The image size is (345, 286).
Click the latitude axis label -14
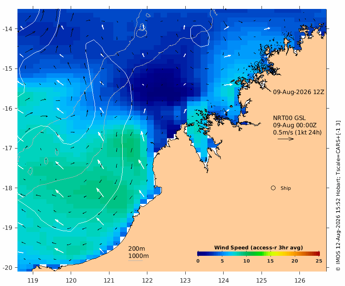[x=7, y=29]
